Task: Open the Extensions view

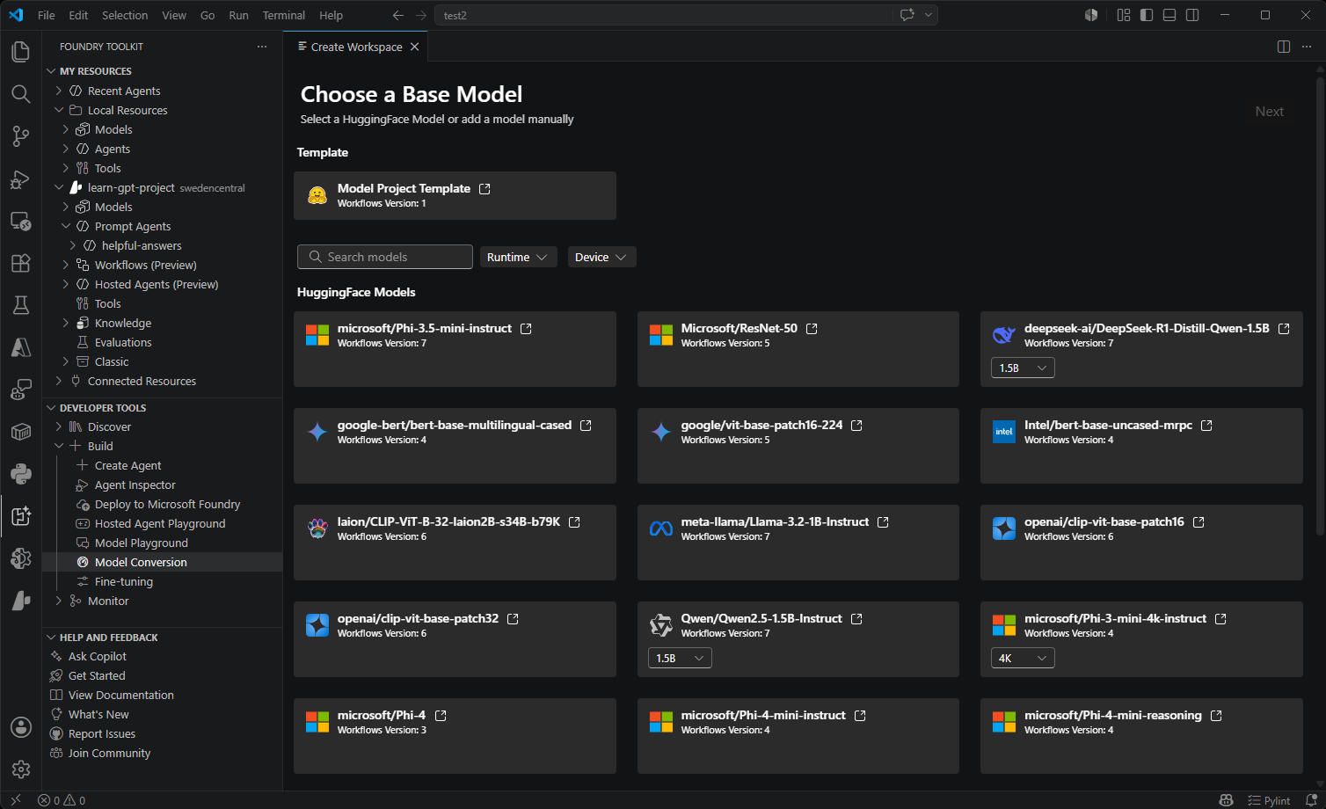Action: 21,263
